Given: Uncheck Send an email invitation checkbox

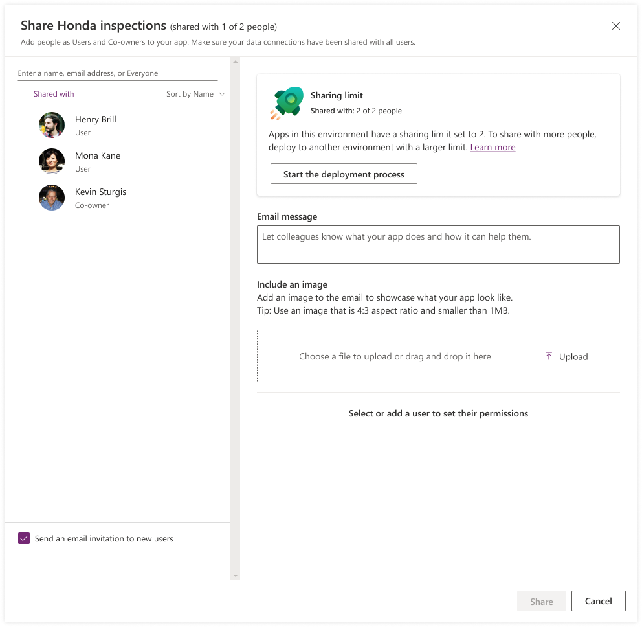Looking at the screenshot, I should (x=24, y=538).
